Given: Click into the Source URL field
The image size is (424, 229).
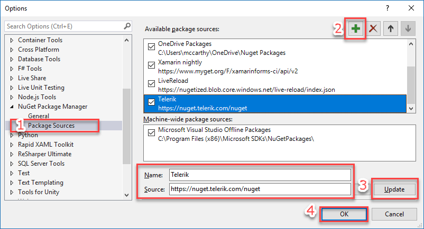Looking at the screenshot, I should [x=260, y=189].
